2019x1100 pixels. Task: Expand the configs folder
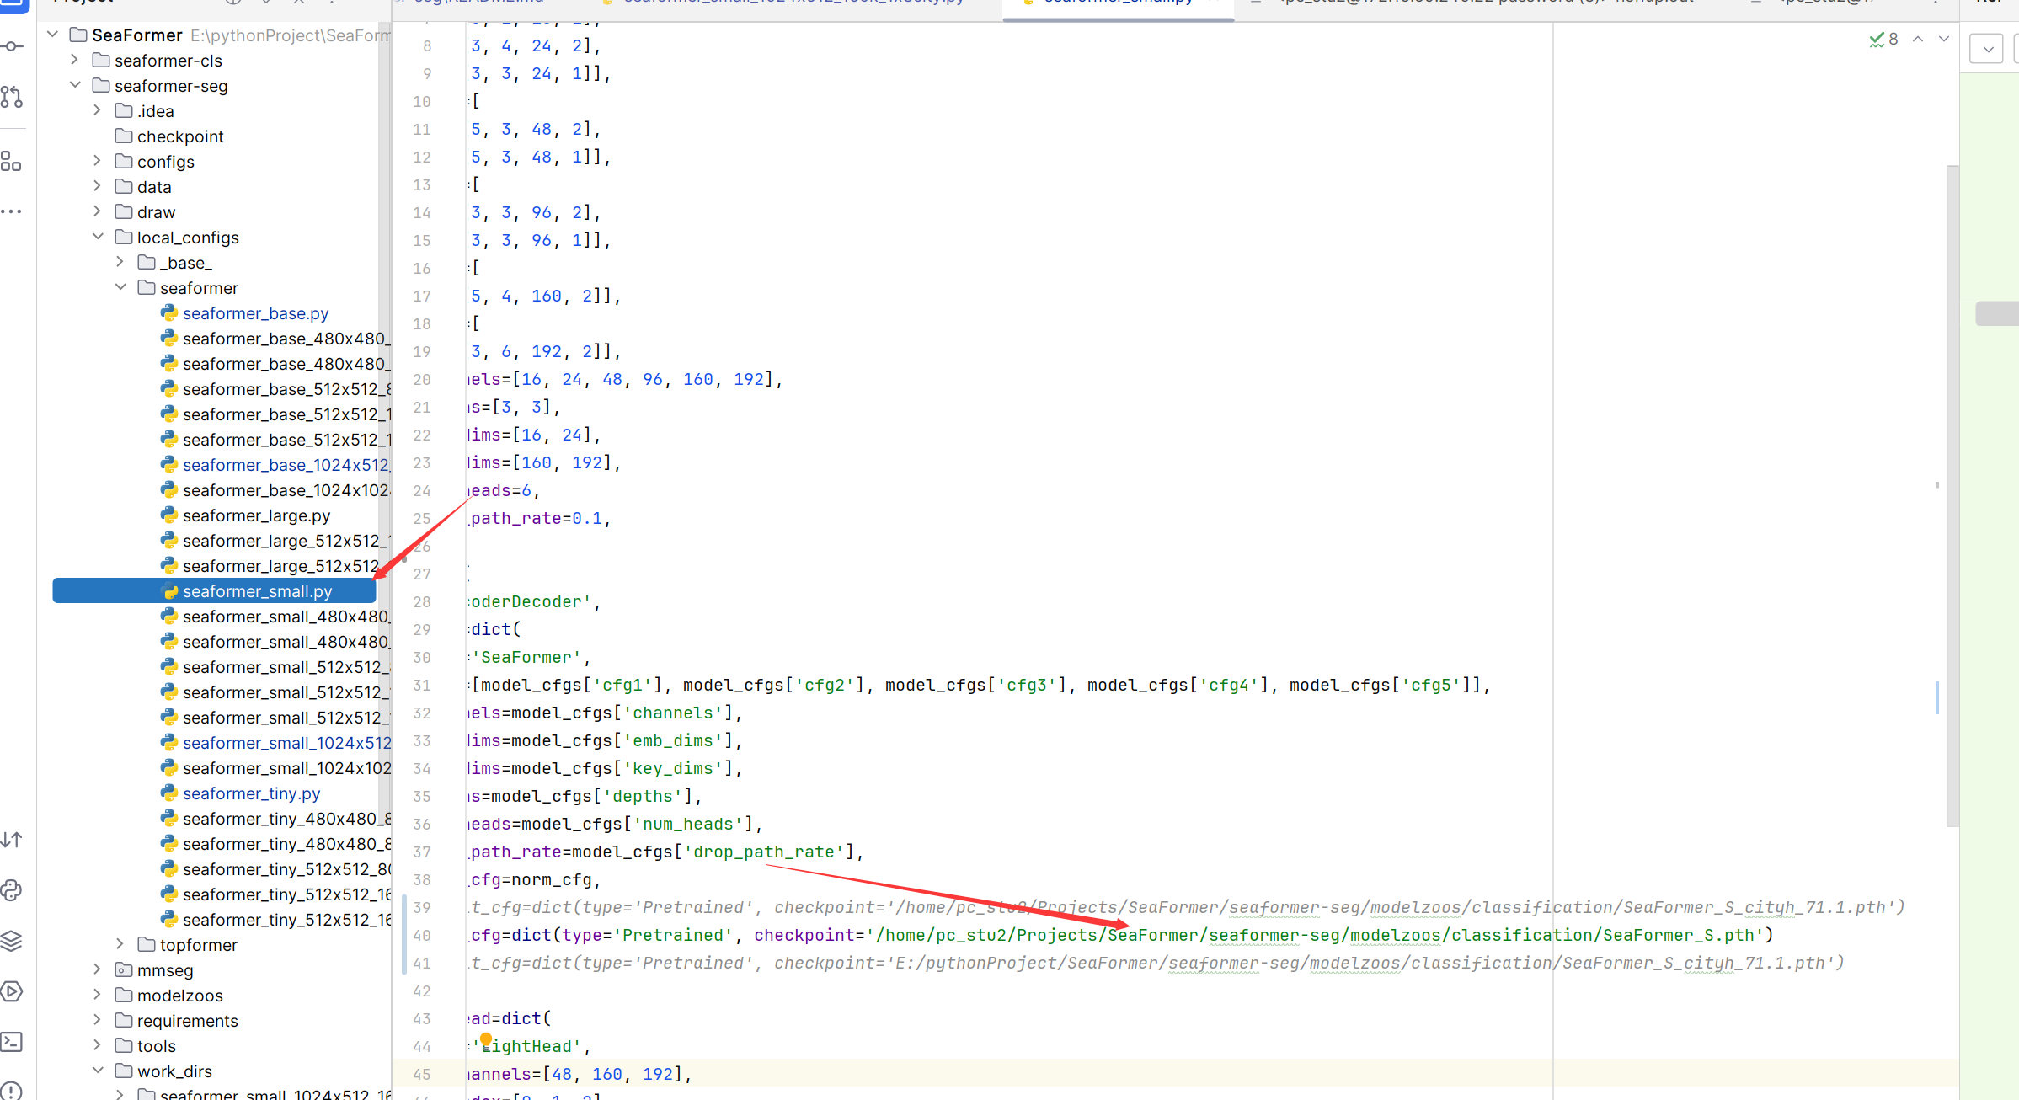click(97, 161)
